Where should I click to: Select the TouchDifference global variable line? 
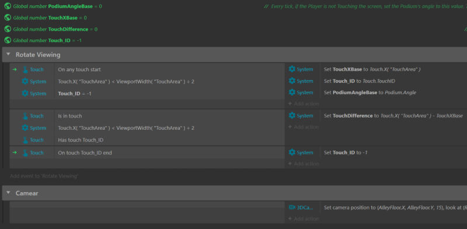(51, 29)
